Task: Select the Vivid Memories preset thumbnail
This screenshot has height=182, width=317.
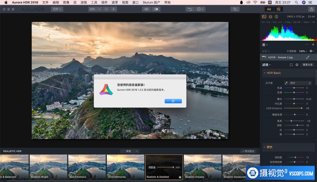Action: [x=126, y=167]
